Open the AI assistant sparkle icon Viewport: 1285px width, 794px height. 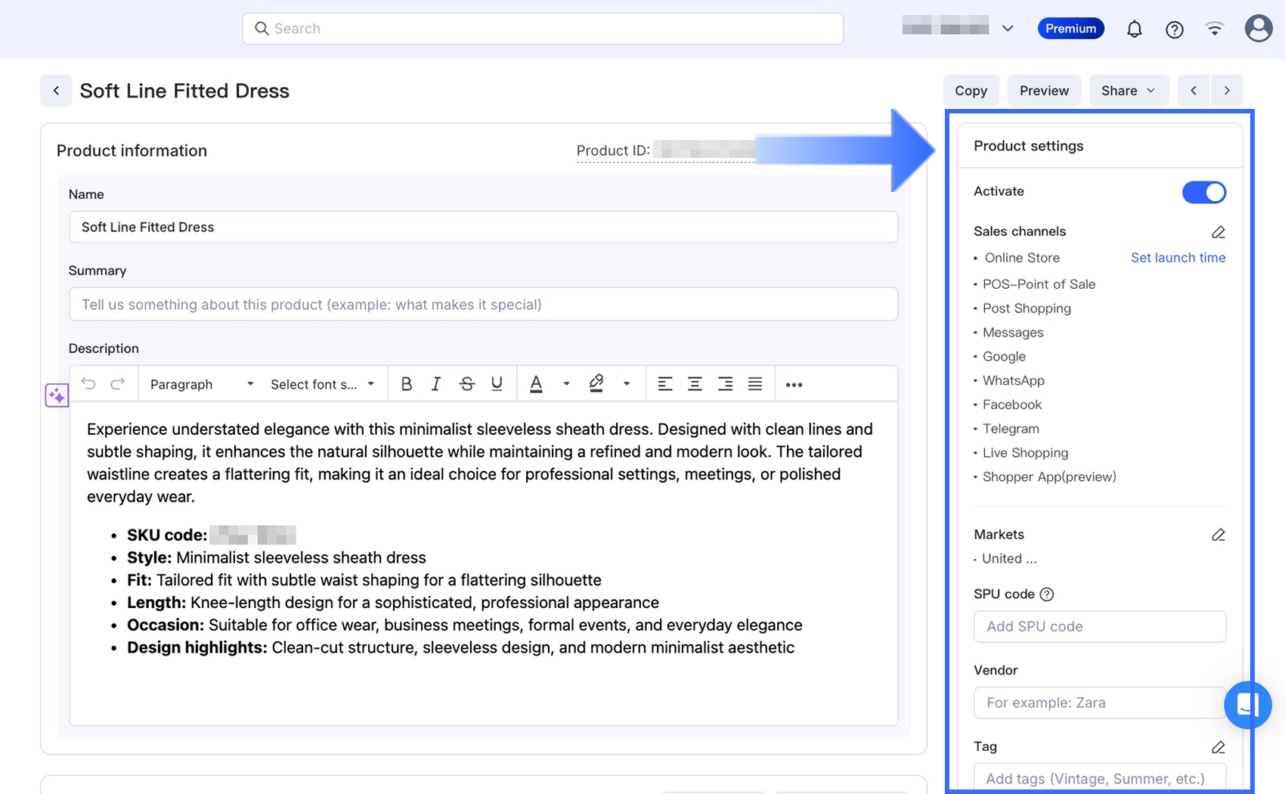(57, 395)
